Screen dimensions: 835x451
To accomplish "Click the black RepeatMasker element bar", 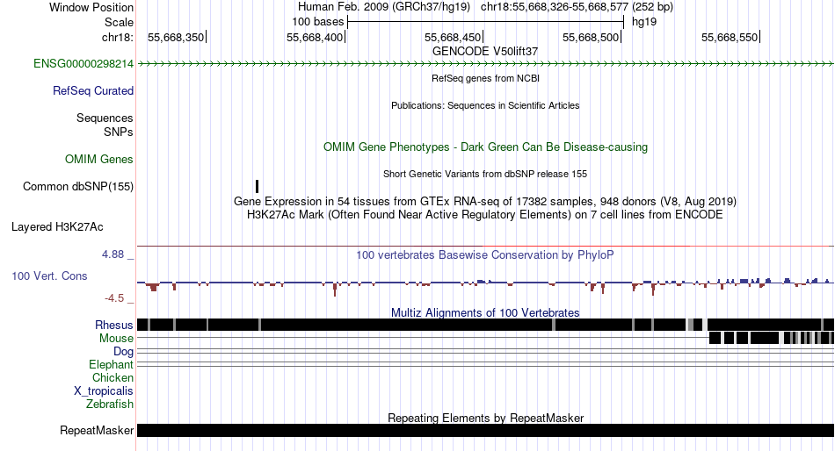I will [x=485, y=430].
